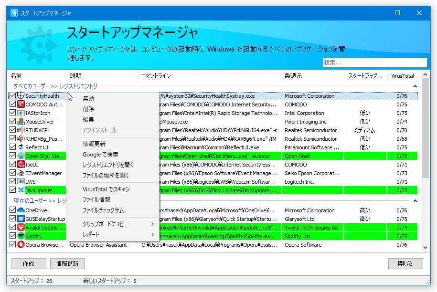
Task: Click the list scrollbar down arrow
Action: tap(425, 248)
